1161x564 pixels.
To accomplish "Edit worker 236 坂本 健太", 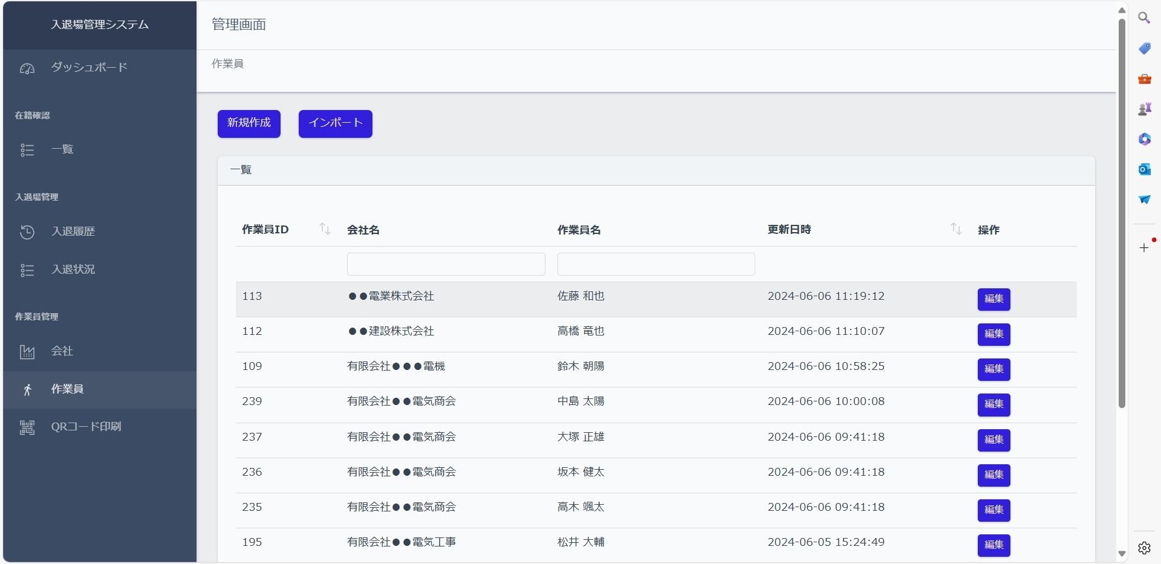I will 994,475.
